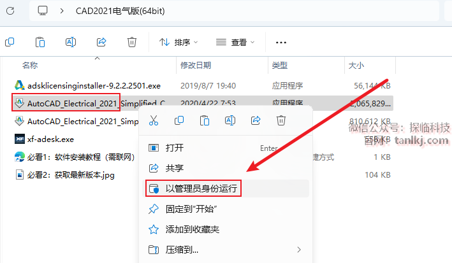The image size is (452, 263).
Task: Click the toolbar Delete trash icon
Action: (132, 42)
